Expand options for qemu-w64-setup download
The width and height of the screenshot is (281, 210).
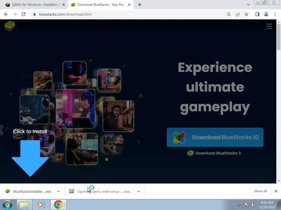(x=139, y=191)
